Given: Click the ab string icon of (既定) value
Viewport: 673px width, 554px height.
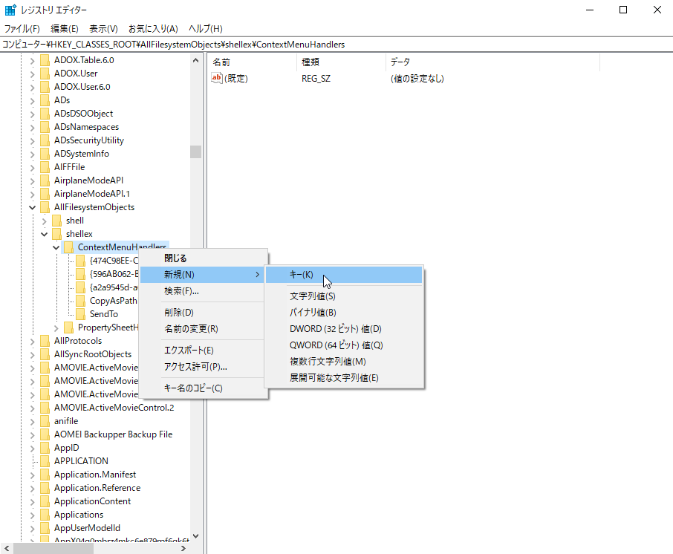Looking at the screenshot, I should click(217, 78).
